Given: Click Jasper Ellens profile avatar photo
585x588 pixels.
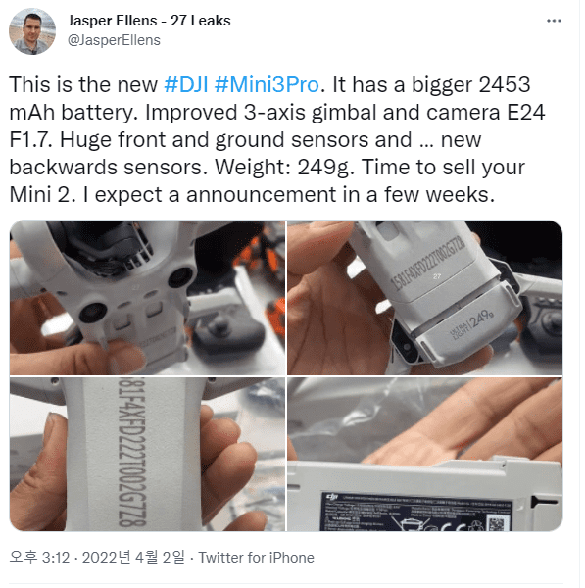Looking at the screenshot, I should pos(32,31).
